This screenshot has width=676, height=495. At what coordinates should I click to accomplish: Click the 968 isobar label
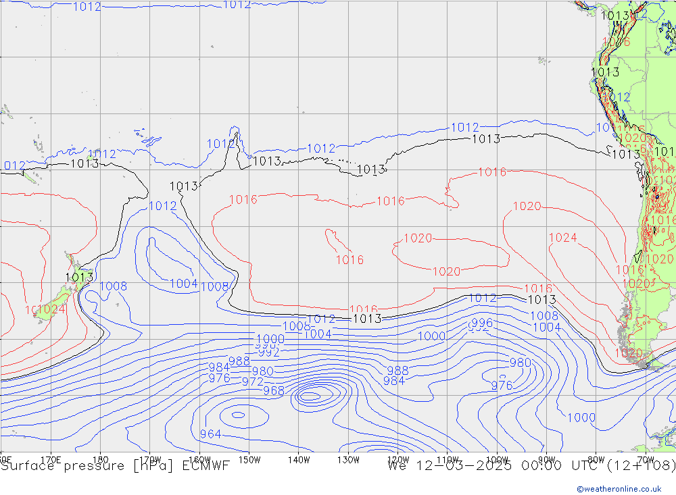tap(274, 390)
